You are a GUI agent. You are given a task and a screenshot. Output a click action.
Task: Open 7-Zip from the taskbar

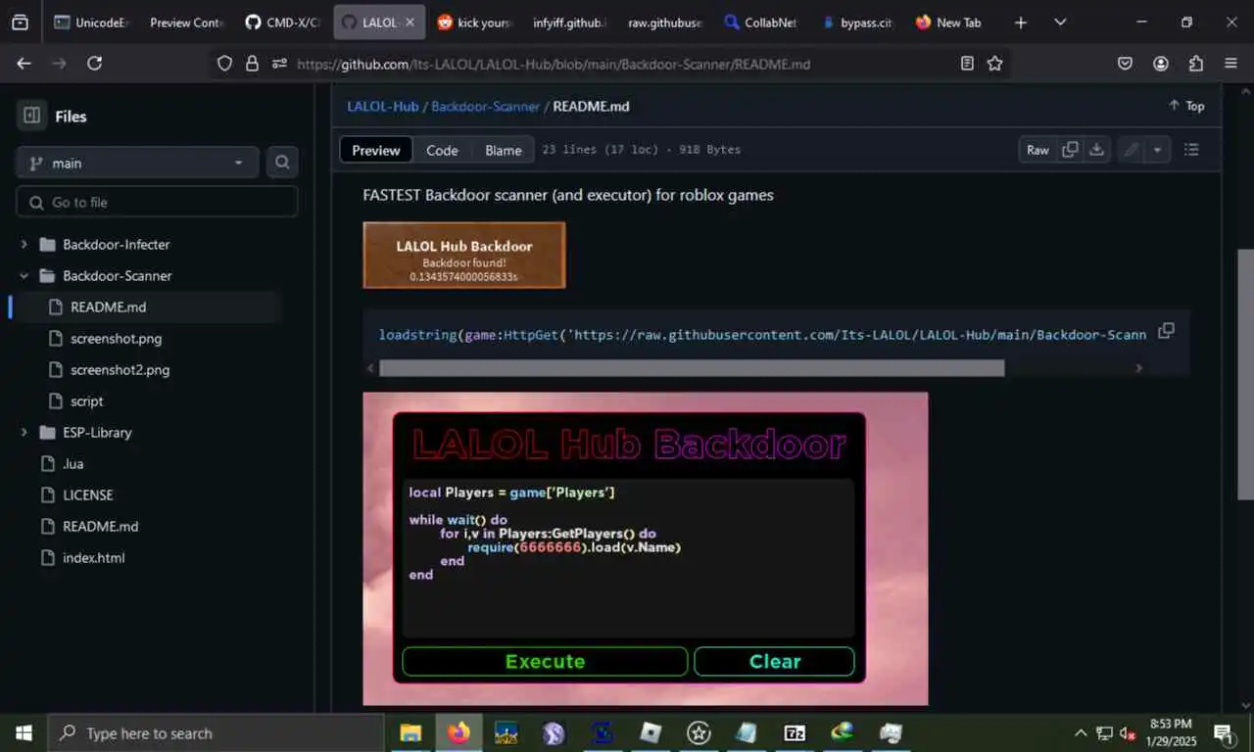[795, 732]
